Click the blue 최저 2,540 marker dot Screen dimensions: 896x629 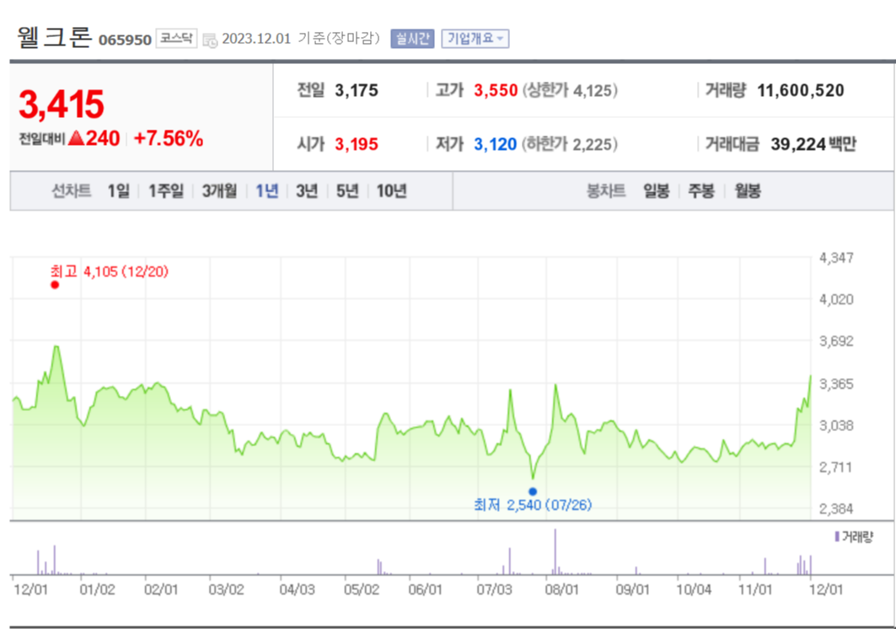coord(533,492)
